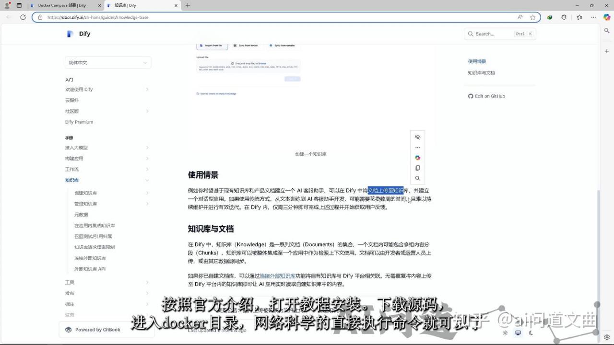This screenshot has height=345, width=614.
Task: Open the sidebar settings gear icon
Action: (607, 337)
